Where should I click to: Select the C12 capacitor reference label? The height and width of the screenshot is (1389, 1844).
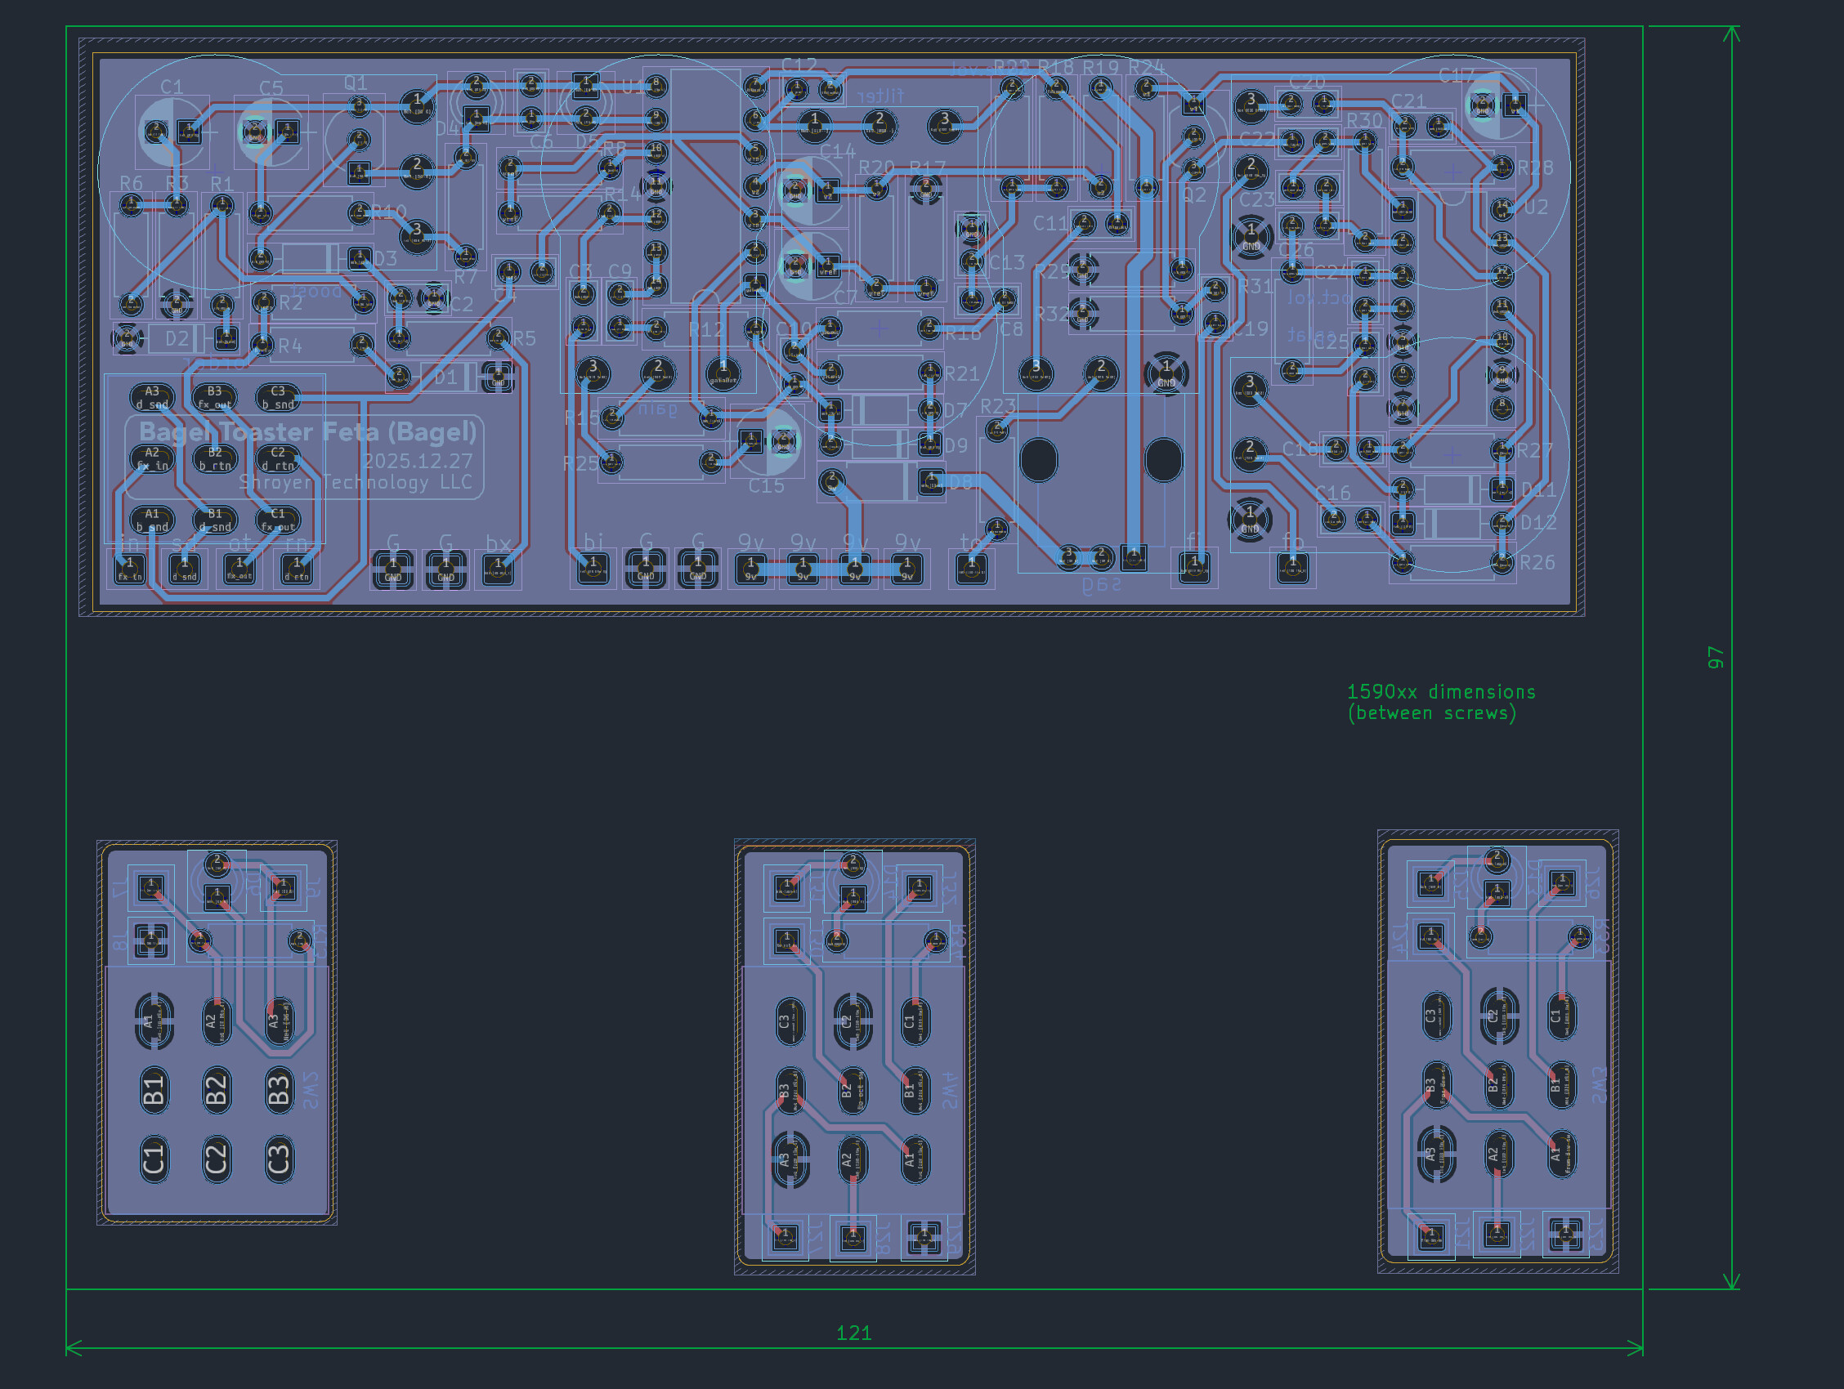click(799, 65)
